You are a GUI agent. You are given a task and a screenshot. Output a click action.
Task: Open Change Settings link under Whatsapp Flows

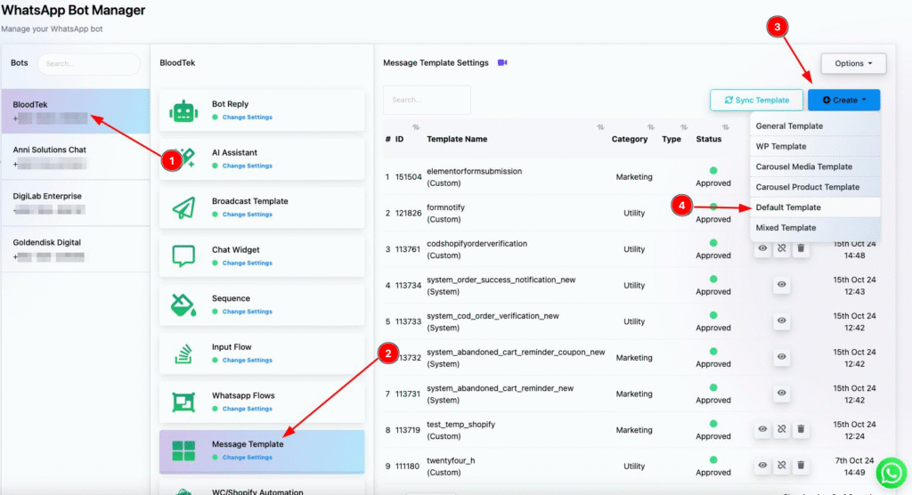pos(248,409)
